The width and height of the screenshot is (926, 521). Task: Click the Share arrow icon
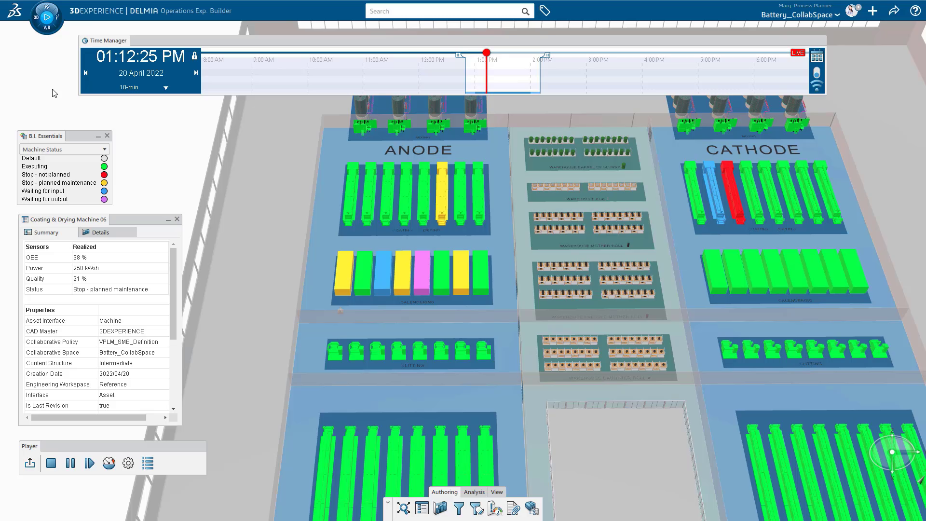click(x=894, y=11)
